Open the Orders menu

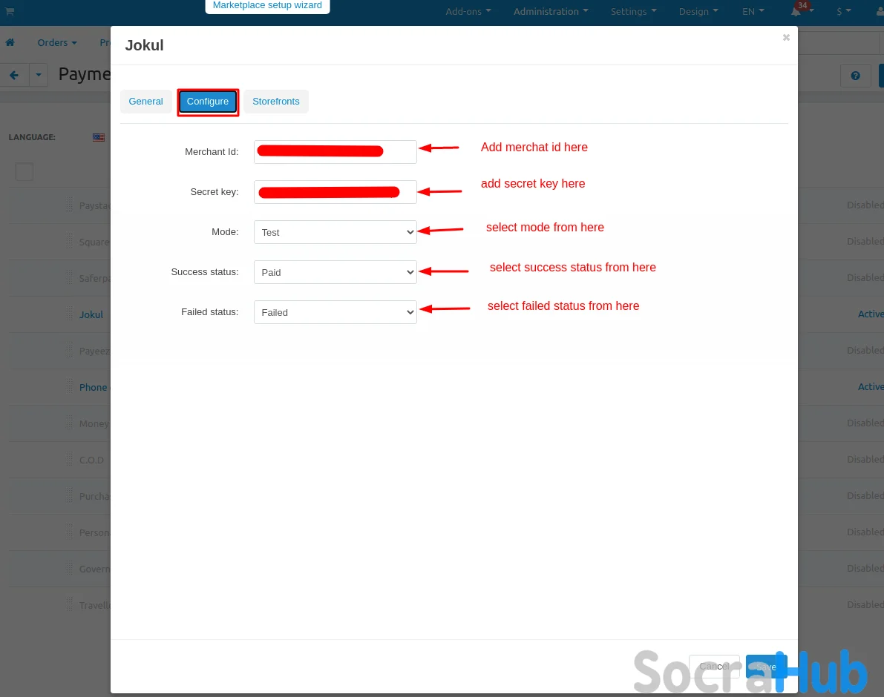pyautogui.click(x=57, y=43)
